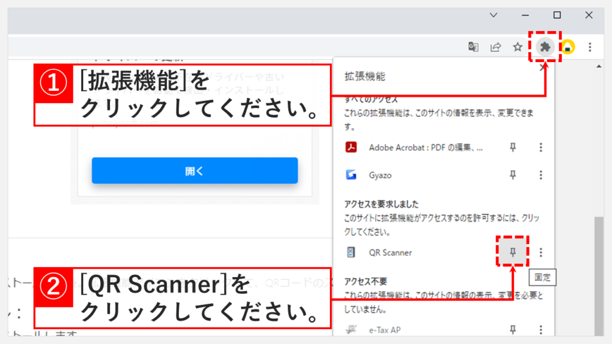This screenshot has height=344, width=612.
Task: Open the yellow profile avatar
Action: click(567, 47)
